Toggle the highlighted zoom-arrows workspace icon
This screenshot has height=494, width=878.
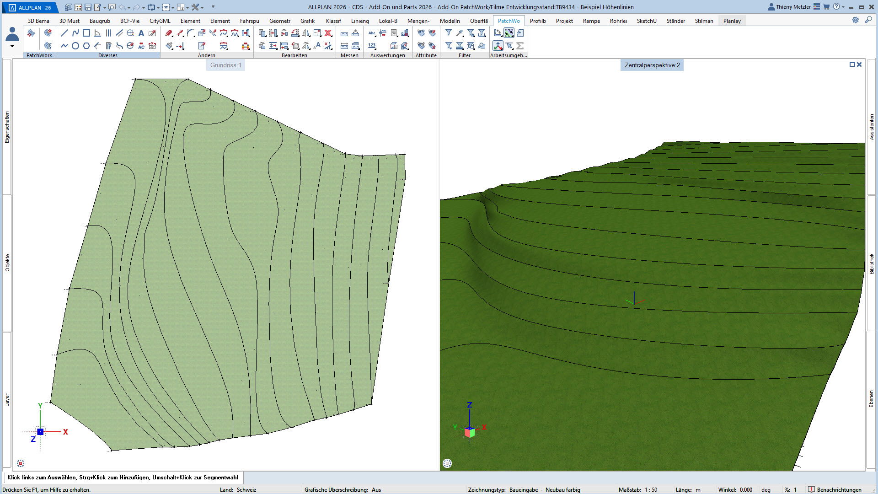click(x=509, y=33)
